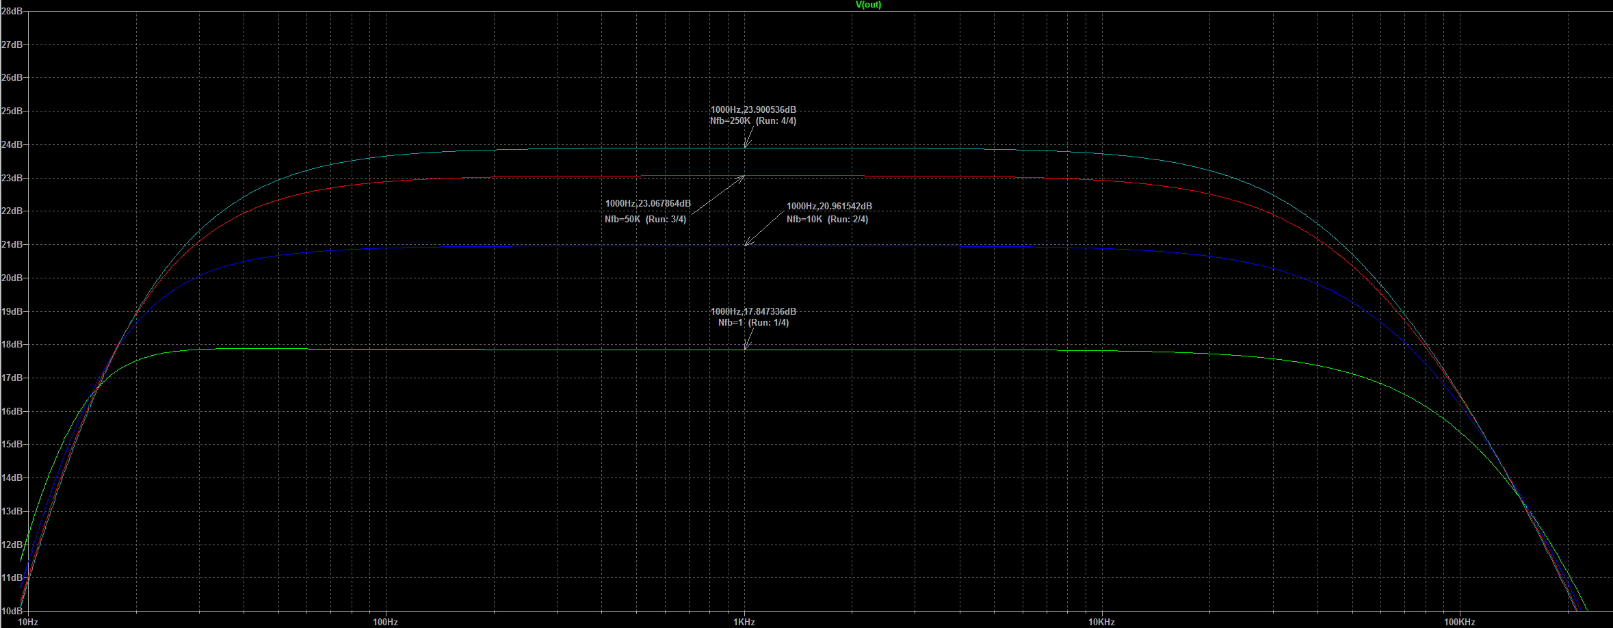Click the Nfb=250K Run 4/4 label
This screenshot has width=1613, height=628.
pos(753,121)
